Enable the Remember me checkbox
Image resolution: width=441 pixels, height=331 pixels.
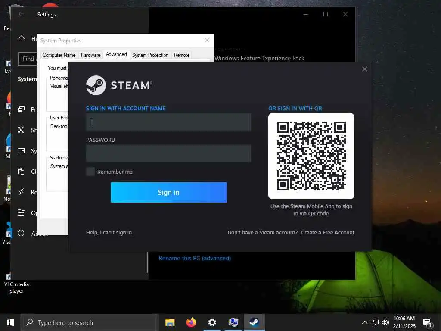pos(90,172)
